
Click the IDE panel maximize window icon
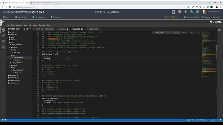(x=218, y=22)
